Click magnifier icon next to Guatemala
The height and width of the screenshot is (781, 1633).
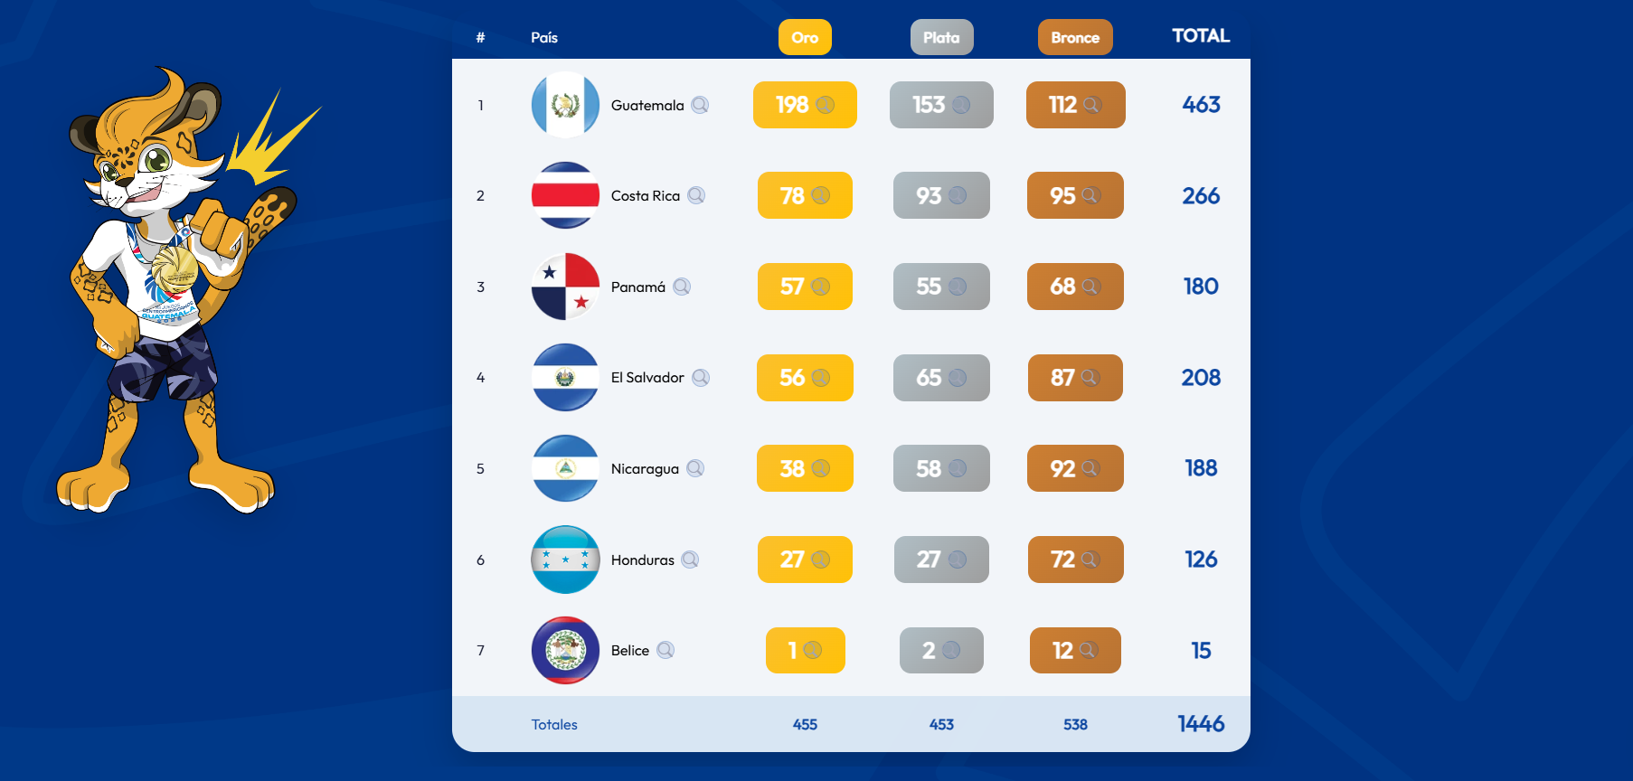700,105
